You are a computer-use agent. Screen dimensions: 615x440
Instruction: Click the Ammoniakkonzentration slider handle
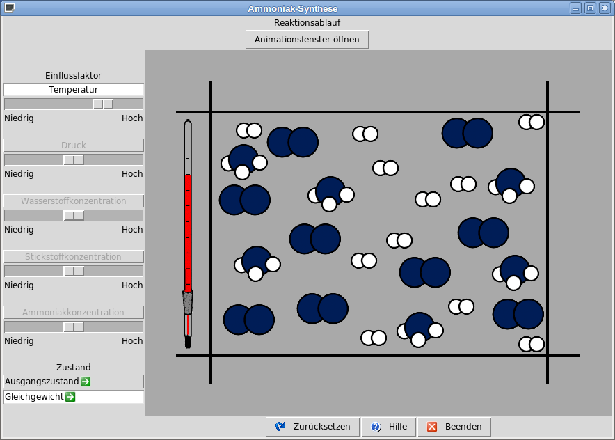click(x=74, y=327)
